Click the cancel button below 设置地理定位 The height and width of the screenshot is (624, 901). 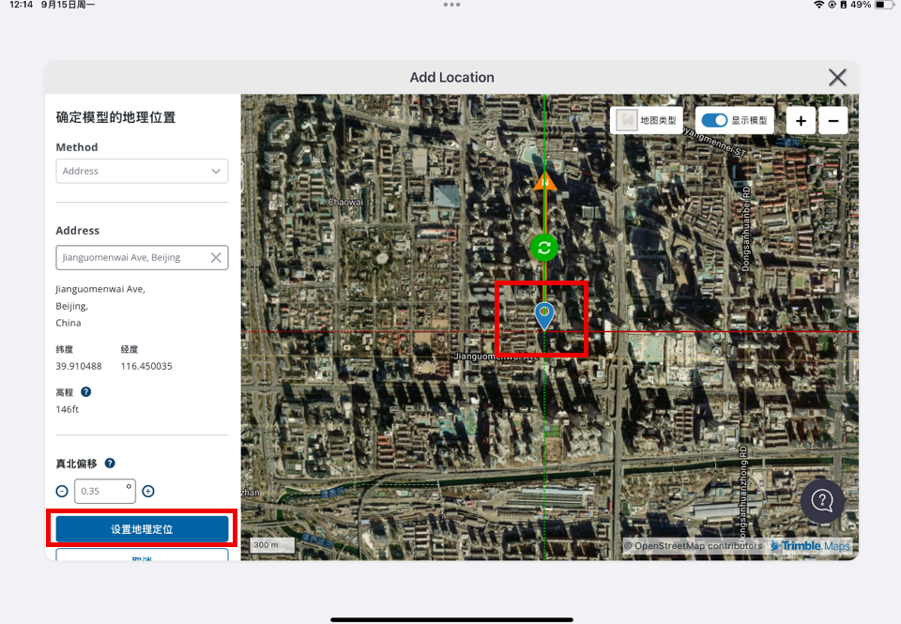coord(142,556)
